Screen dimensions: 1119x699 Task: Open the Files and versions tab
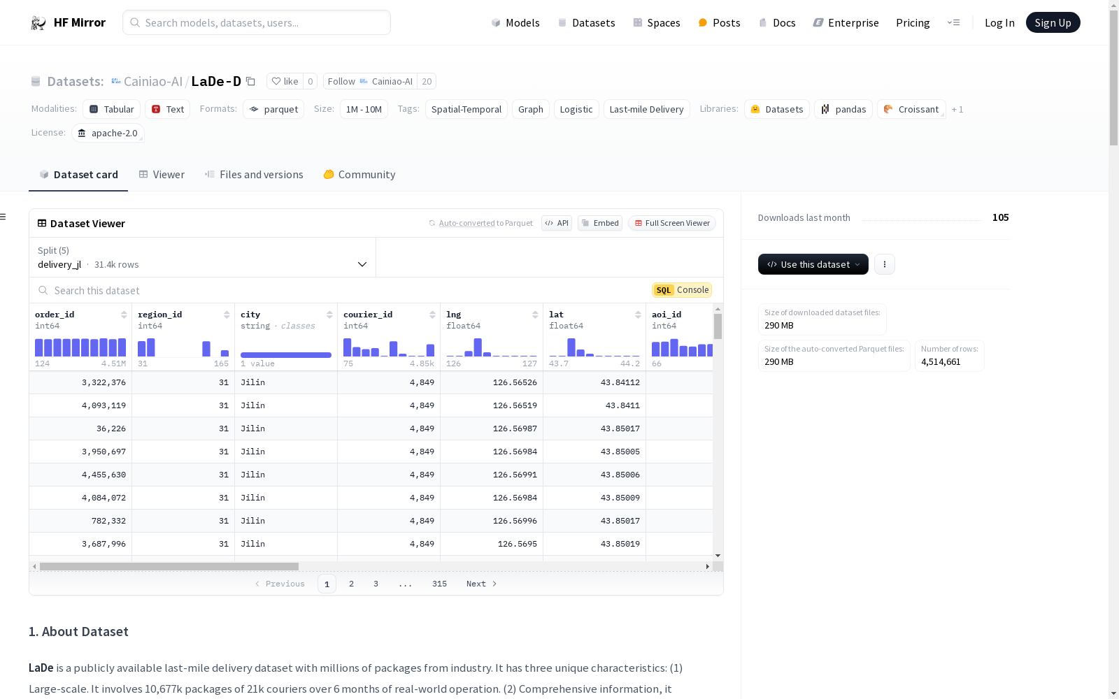click(x=254, y=175)
